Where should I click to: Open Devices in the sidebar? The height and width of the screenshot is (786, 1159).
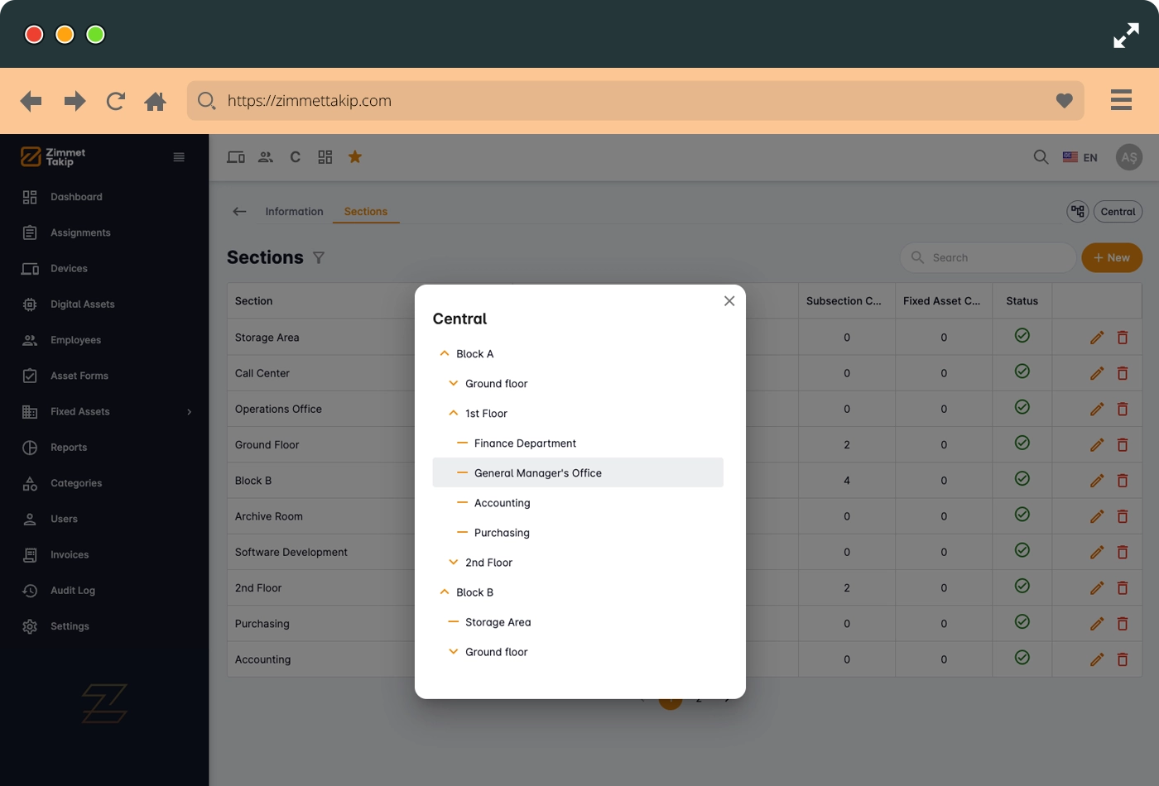69,268
